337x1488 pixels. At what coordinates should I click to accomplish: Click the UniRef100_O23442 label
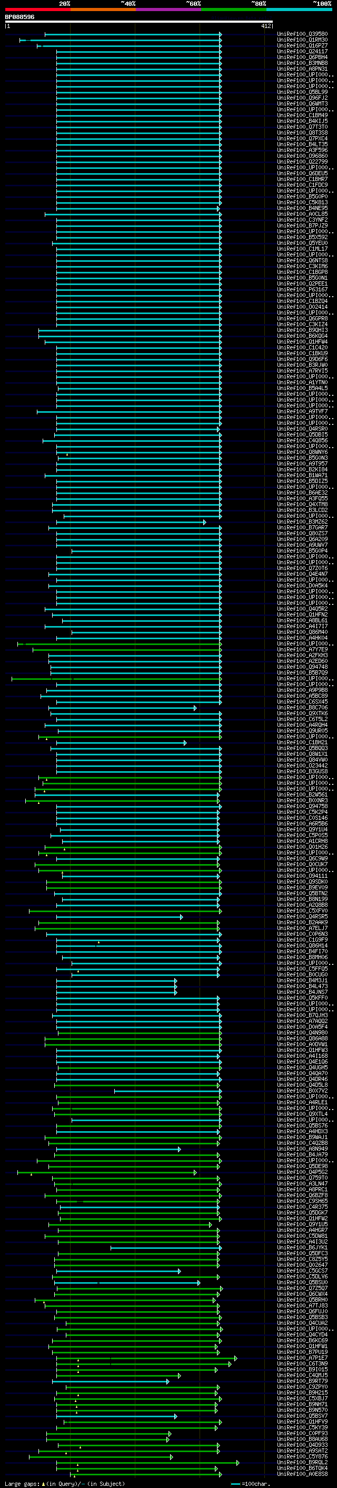pos(302,765)
